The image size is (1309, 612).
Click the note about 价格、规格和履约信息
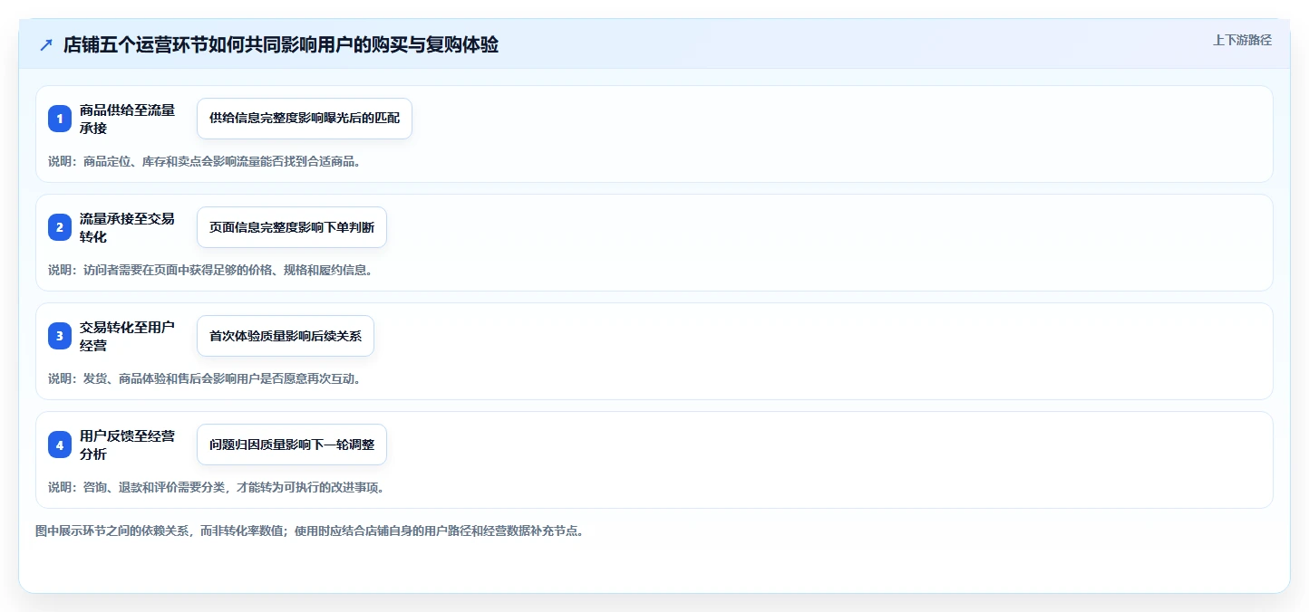210,270
